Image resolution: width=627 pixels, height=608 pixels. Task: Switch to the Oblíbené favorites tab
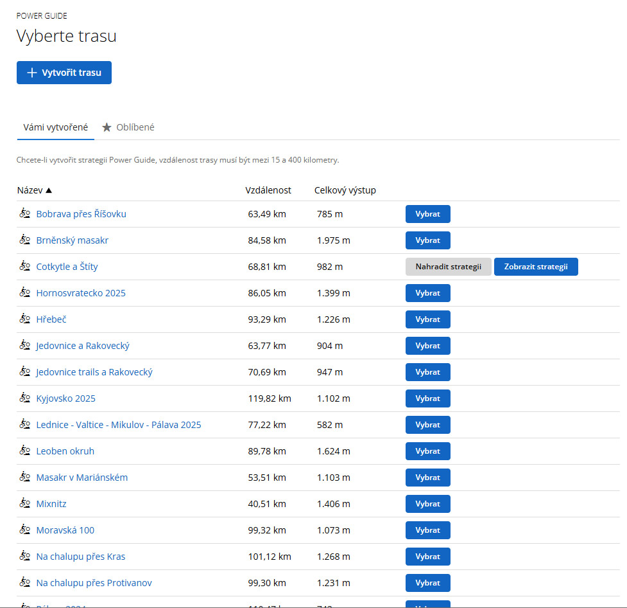128,127
